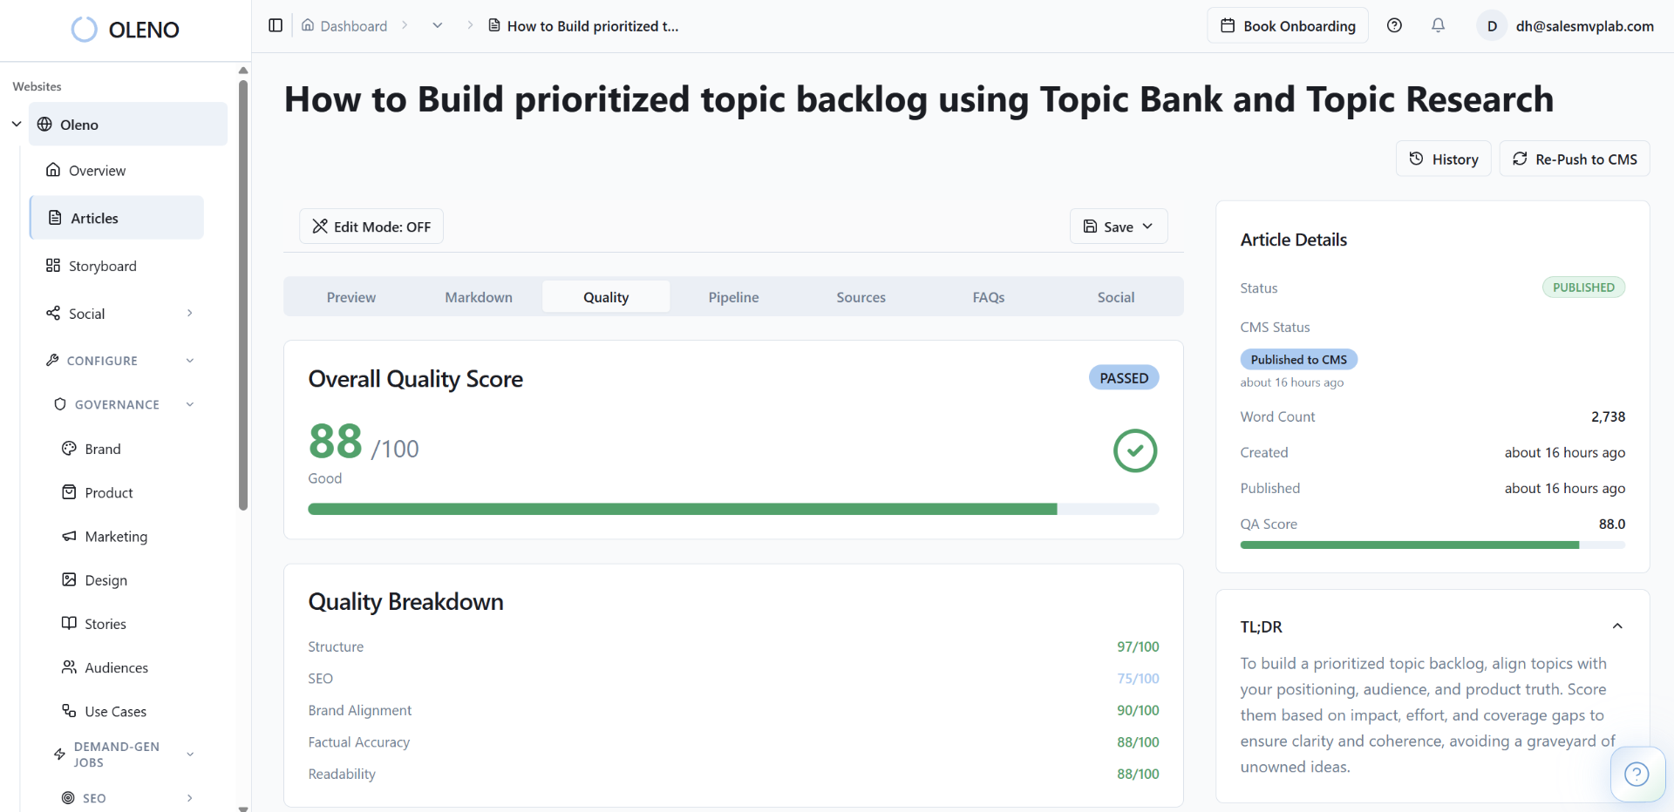The image size is (1674, 812).
Task: Open the Audiences section
Action: tap(117, 667)
